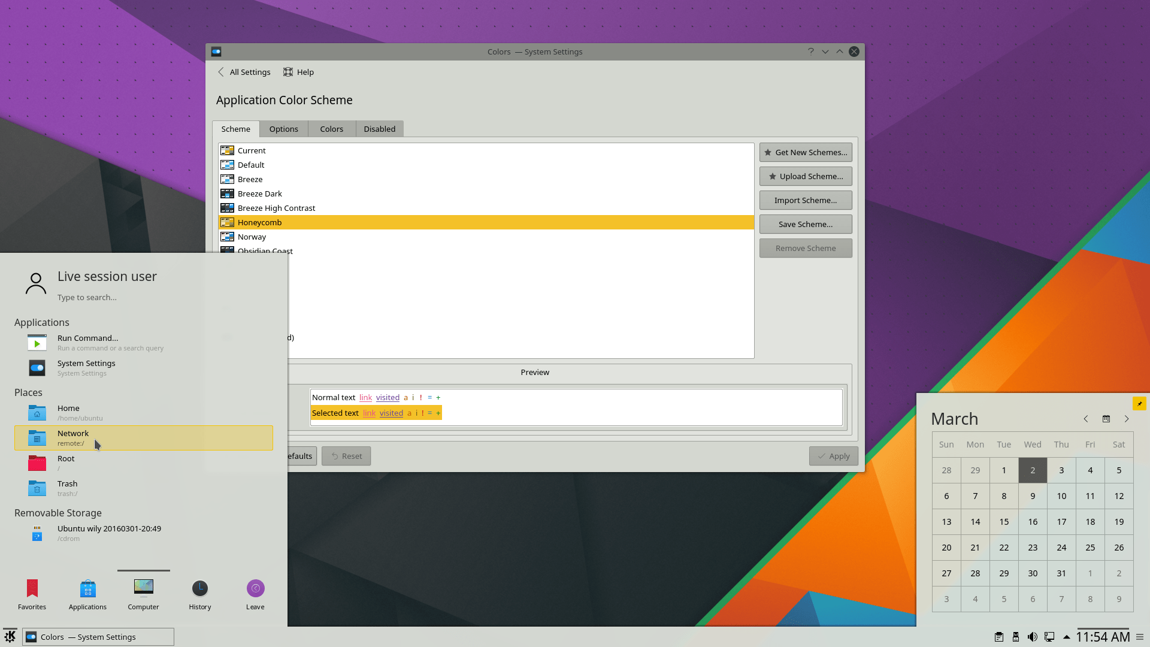The height and width of the screenshot is (647, 1150).
Task: Open the Klipper clipboard icon in system tray
Action: (x=1000, y=637)
